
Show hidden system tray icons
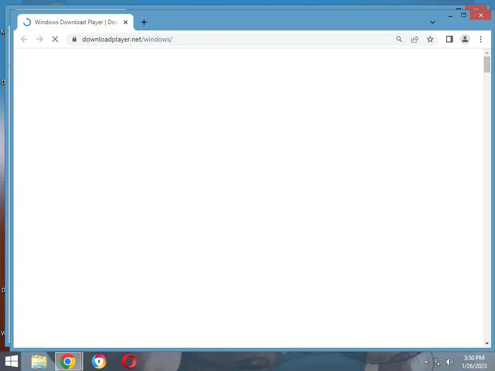click(x=426, y=362)
